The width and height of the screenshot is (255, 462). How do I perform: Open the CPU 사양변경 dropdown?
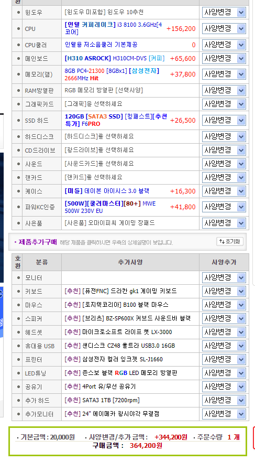pyautogui.click(x=224, y=29)
